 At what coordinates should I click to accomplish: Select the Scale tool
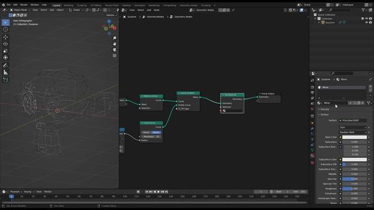5,51
